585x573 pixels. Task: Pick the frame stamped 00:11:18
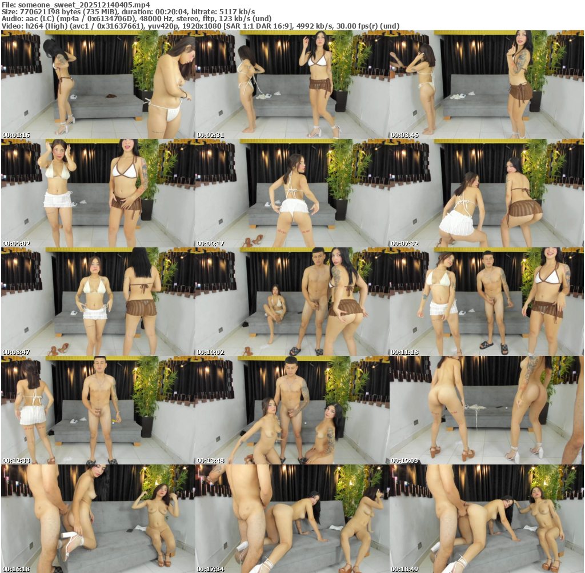point(487,302)
